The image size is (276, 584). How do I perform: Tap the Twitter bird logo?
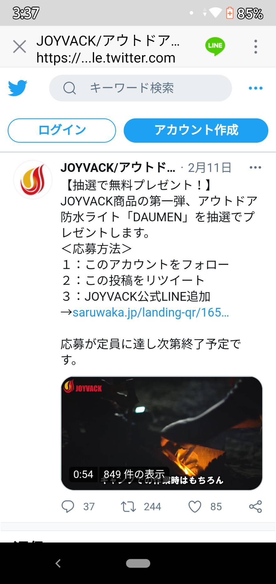tap(18, 88)
